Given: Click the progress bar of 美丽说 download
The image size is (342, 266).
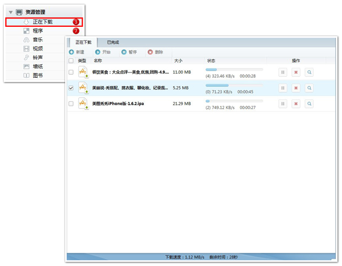Looking at the screenshot, I should [x=234, y=85].
